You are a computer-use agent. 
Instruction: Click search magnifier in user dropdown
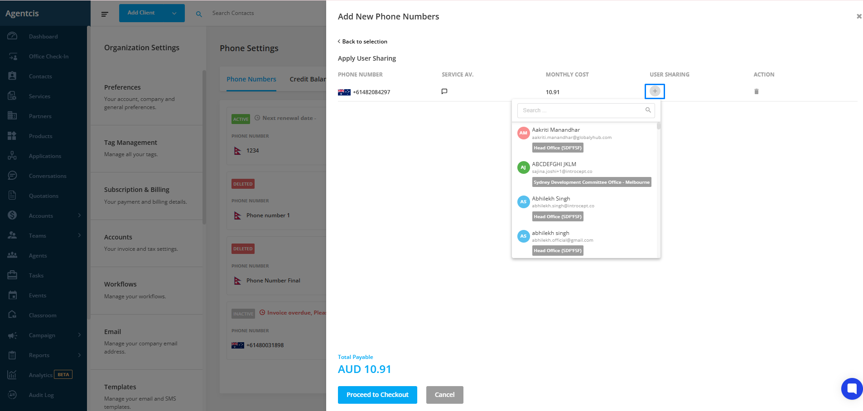point(648,110)
